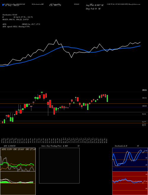Click the last tall green candlestick
The height and width of the screenshot is (195, 148).
(x=107, y=98)
